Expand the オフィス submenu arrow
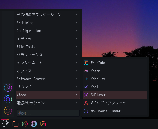 pos(76,71)
